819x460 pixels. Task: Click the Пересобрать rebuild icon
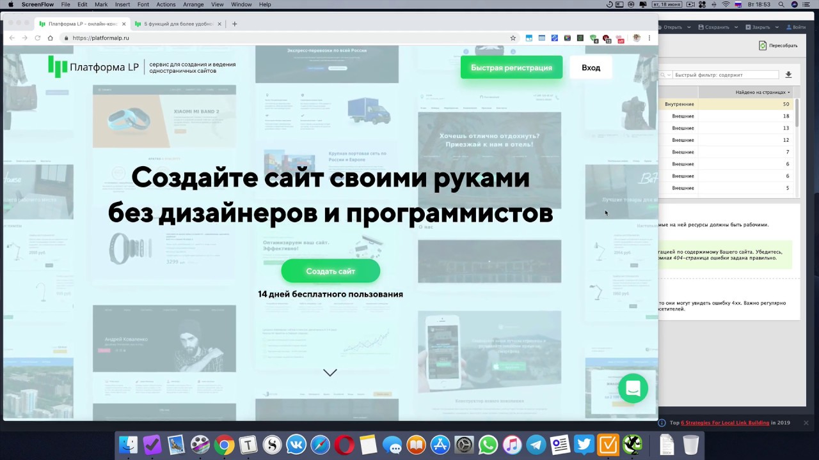point(763,45)
